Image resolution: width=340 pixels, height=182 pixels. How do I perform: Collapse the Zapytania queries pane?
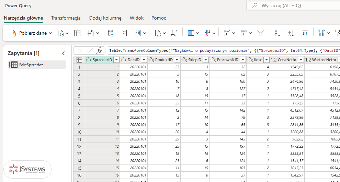(63, 53)
